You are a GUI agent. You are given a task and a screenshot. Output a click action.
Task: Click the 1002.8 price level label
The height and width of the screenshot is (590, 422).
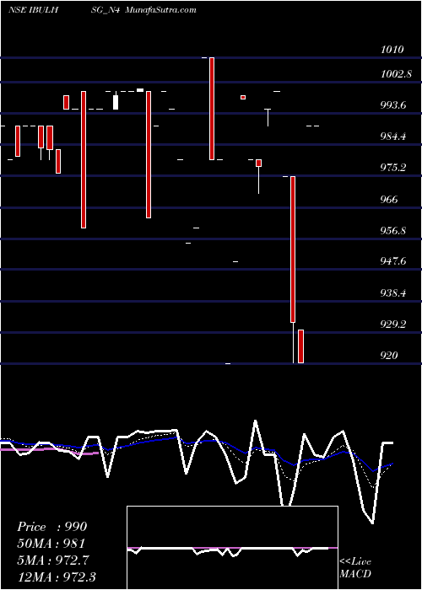tap(396, 74)
